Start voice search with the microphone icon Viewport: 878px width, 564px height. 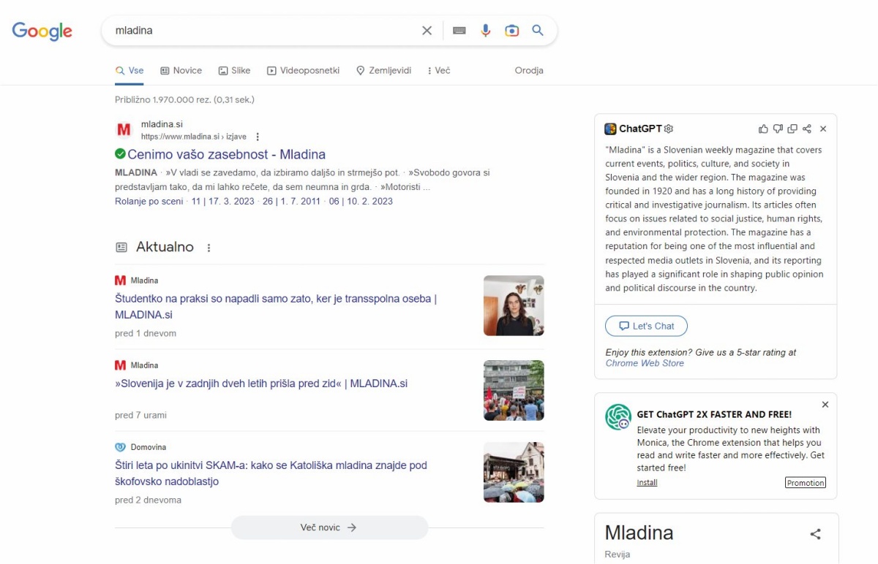point(485,31)
